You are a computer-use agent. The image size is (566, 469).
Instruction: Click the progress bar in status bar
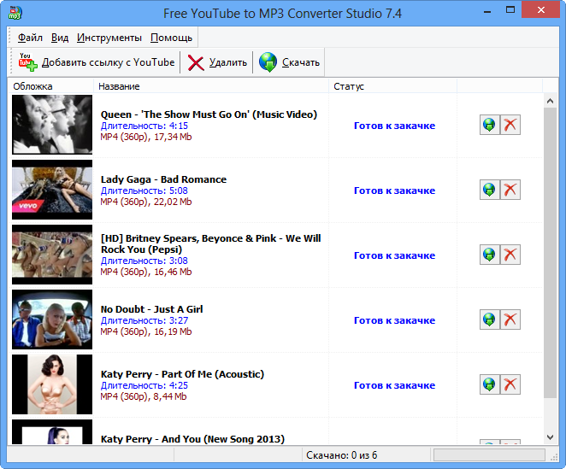pos(489,455)
